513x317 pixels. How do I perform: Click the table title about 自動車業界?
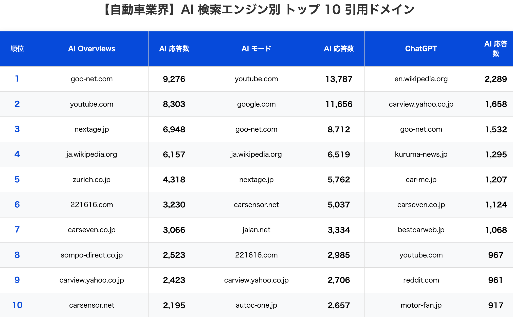(259, 10)
